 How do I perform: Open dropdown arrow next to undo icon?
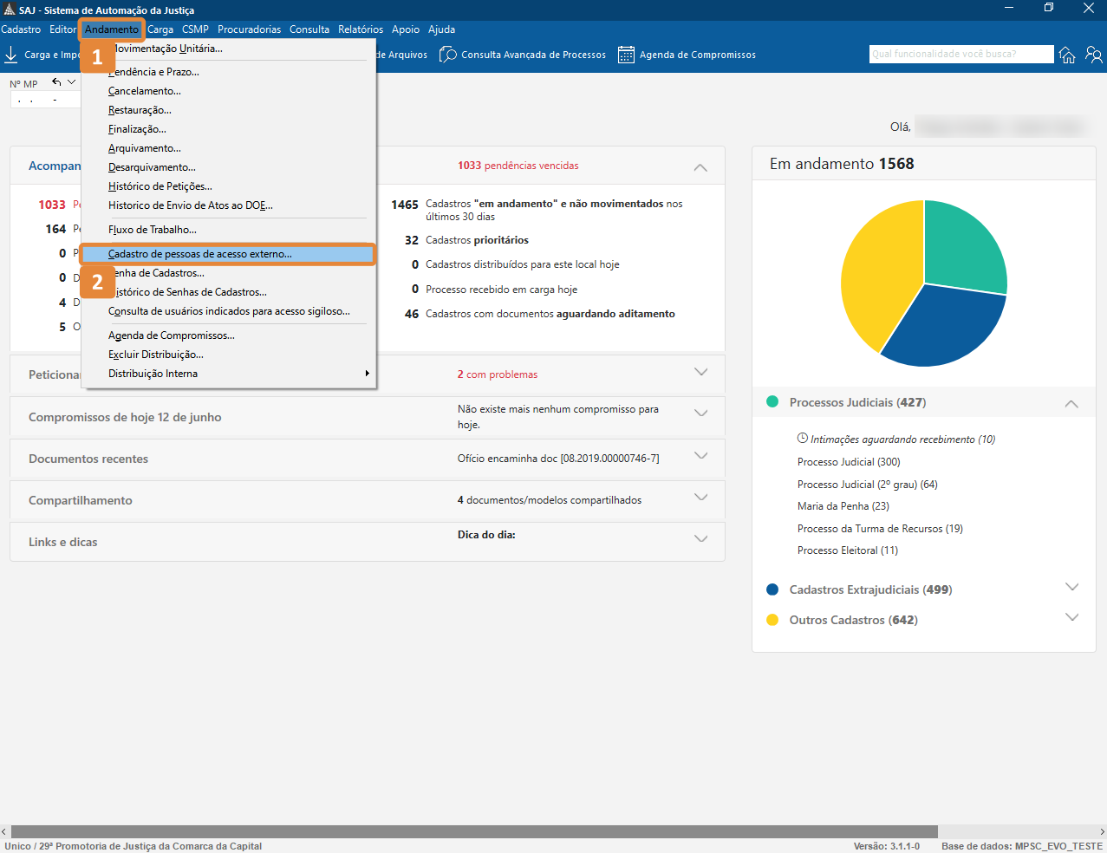click(x=72, y=82)
